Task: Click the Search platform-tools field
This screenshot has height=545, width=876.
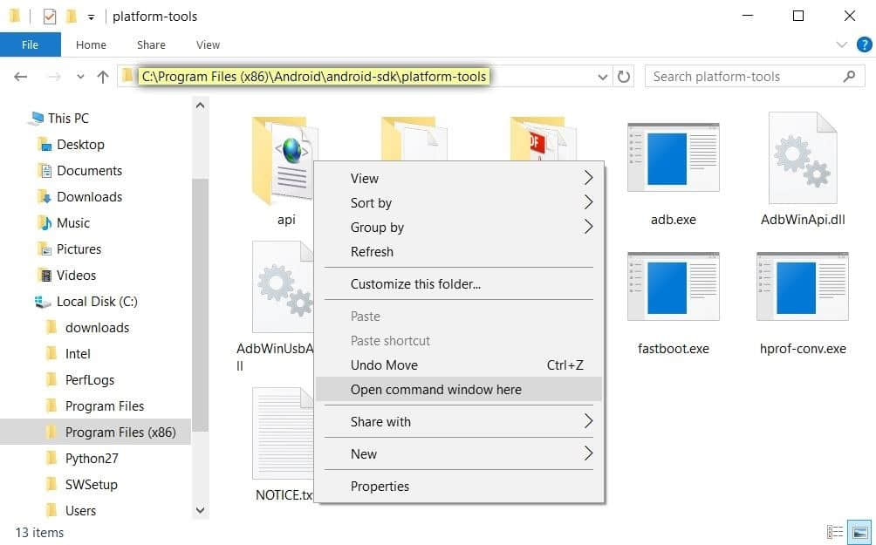Action: point(746,77)
